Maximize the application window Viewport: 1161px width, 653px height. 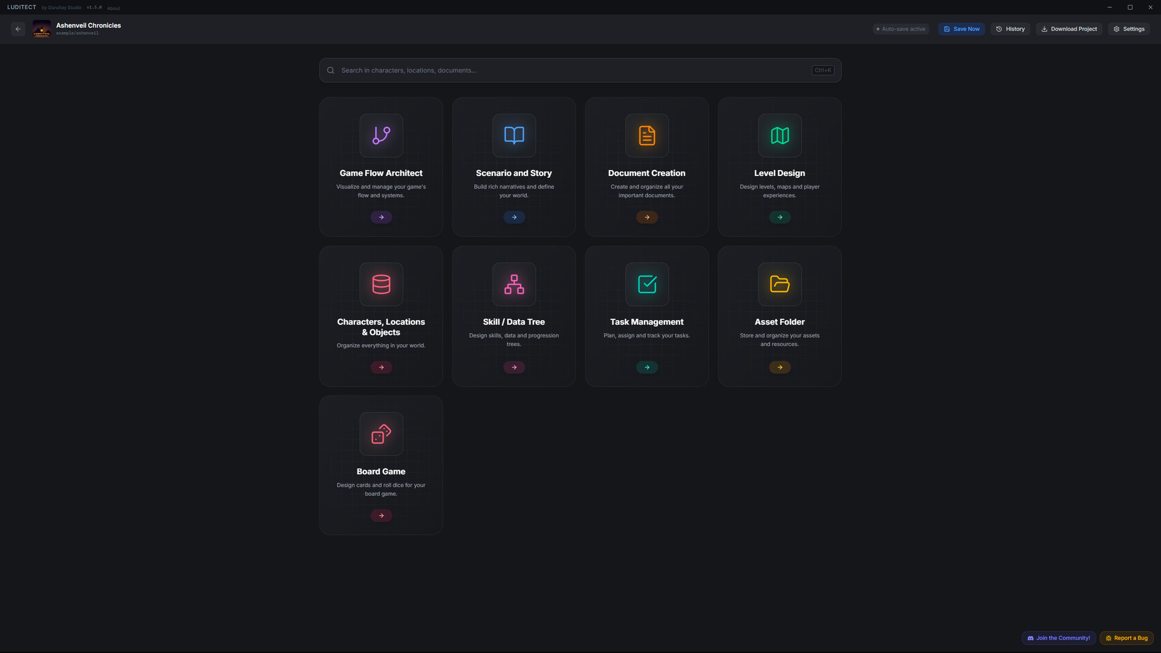1130,7
